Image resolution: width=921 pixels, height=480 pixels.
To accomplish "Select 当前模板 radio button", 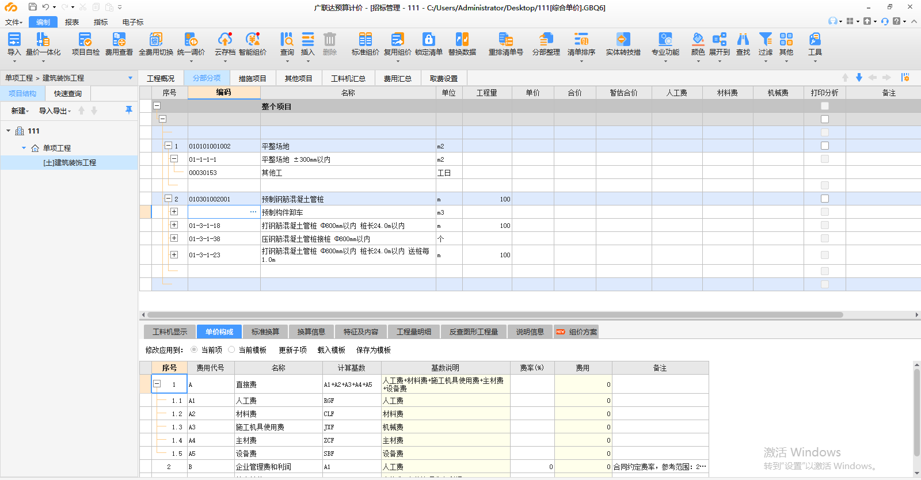I will 231,350.
